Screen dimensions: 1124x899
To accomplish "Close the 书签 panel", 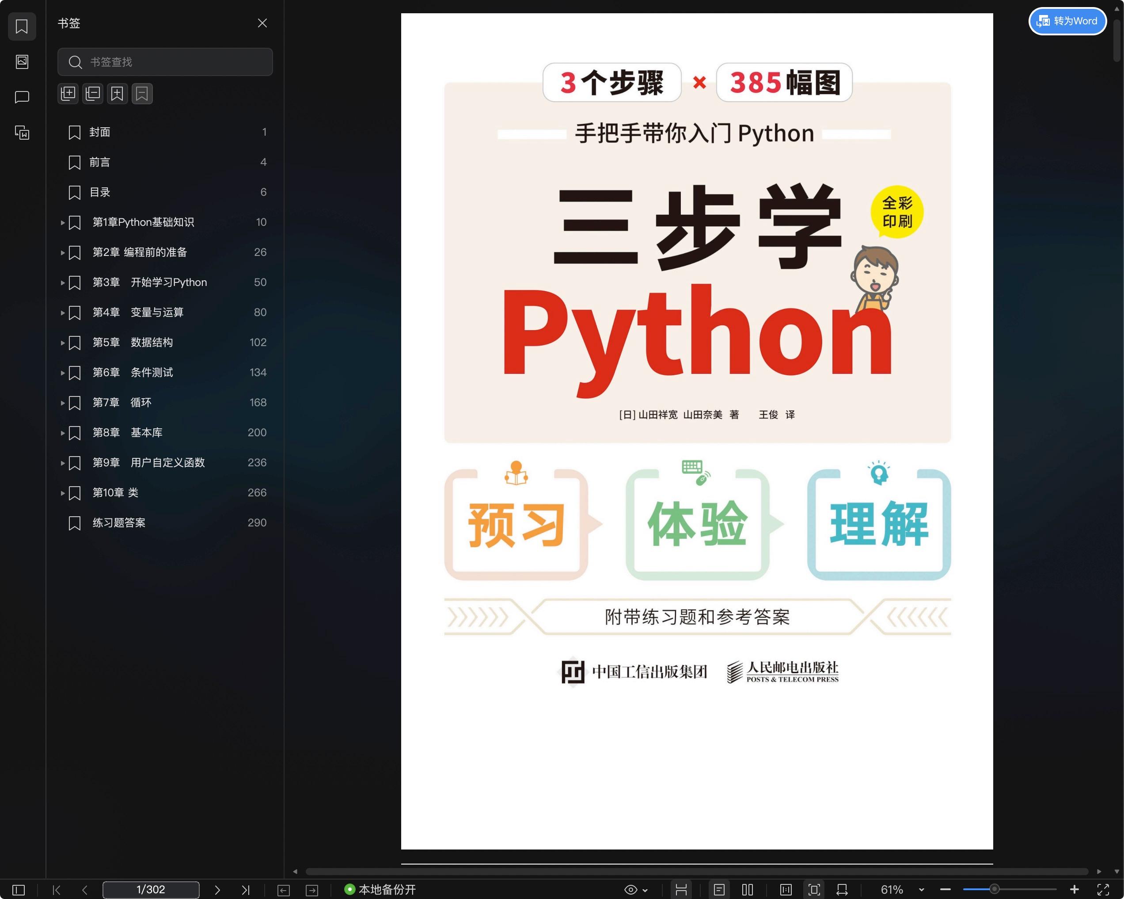I will pos(262,23).
